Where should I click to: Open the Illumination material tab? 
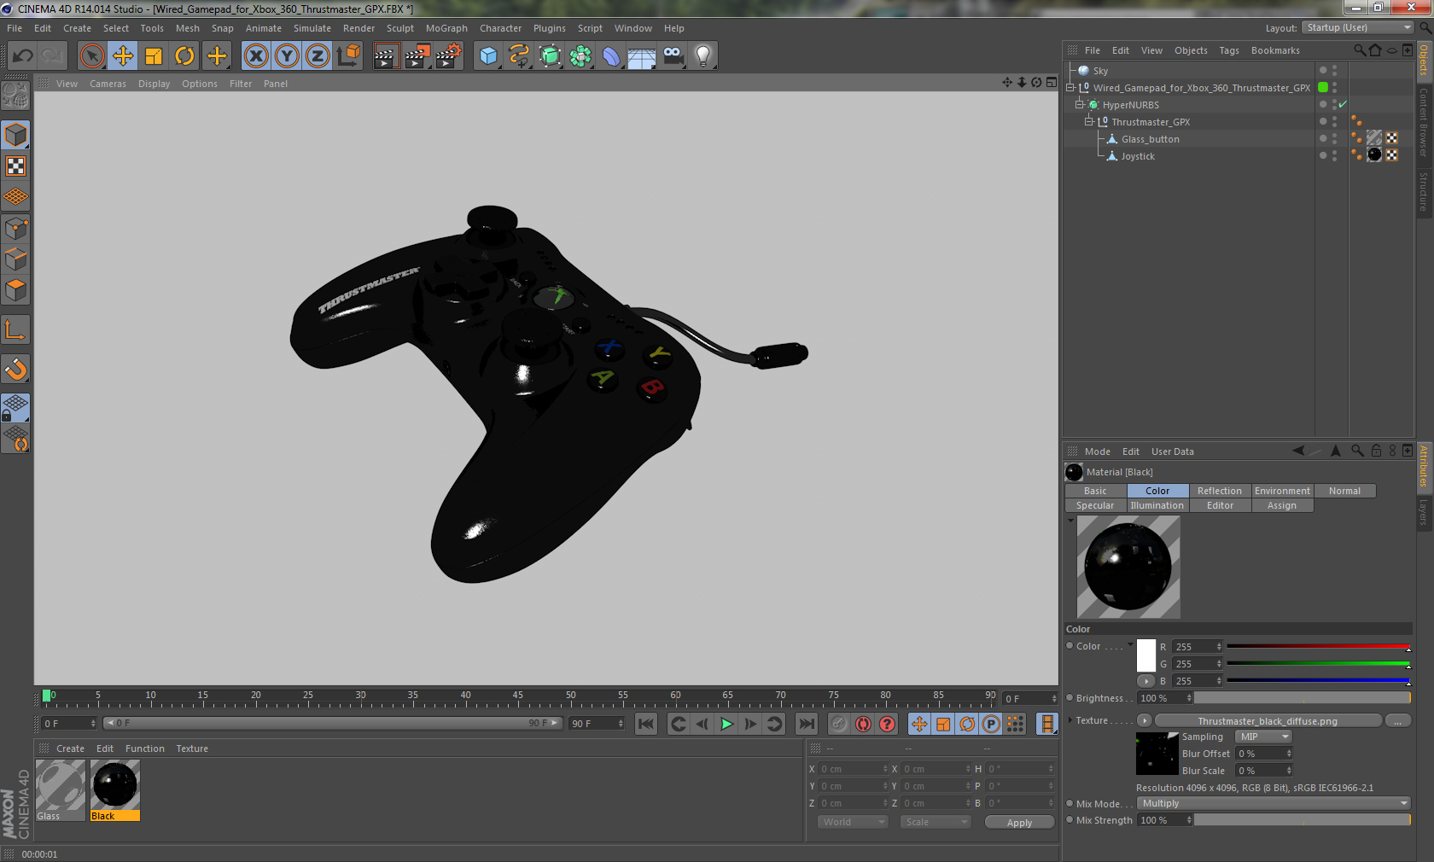click(x=1157, y=505)
